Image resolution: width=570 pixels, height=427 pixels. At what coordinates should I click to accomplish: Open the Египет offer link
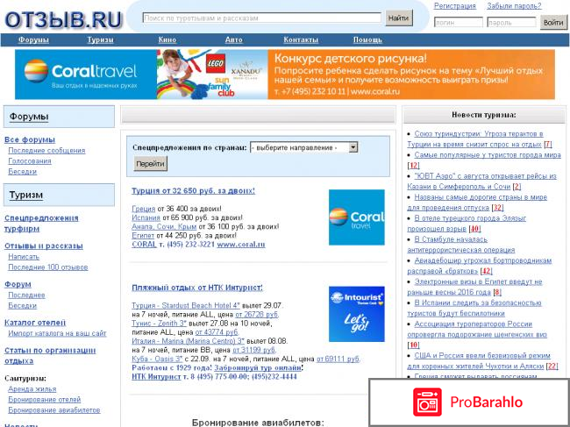click(143, 236)
